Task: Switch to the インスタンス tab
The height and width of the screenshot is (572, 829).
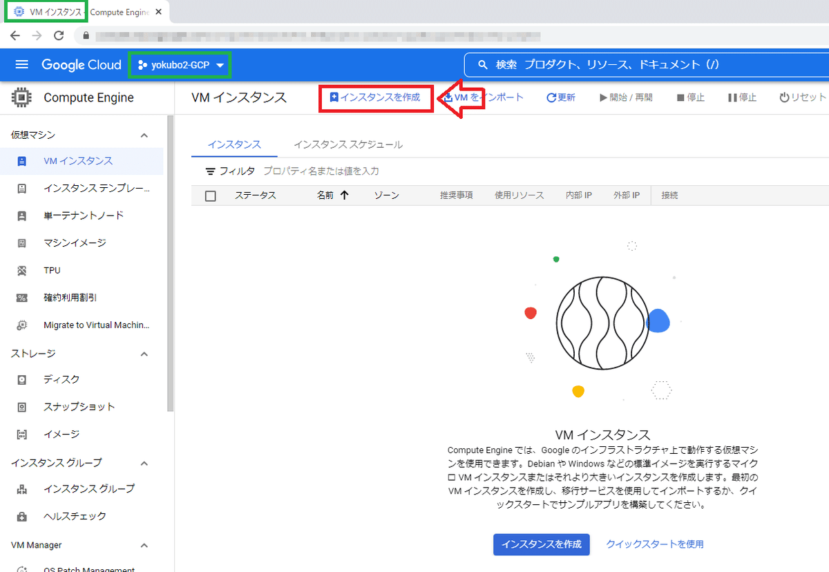Action: click(234, 144)
